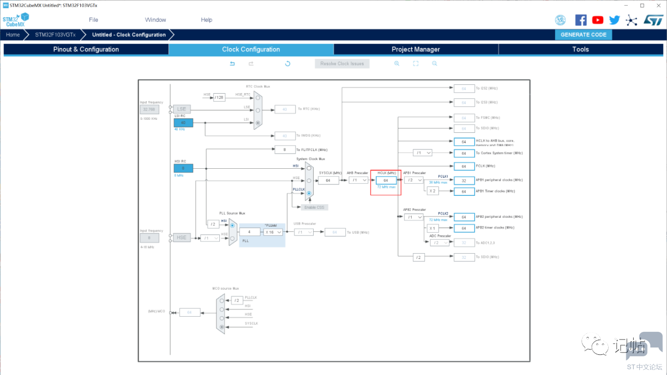Select HSI in the System Clock Mux
The height and width of the screenshot is (375, 667).
click(309, 168)
